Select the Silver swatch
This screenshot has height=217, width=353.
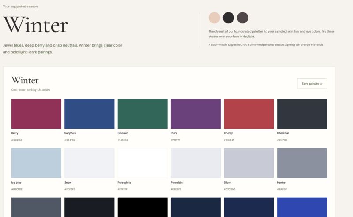(x=249, y=163)
